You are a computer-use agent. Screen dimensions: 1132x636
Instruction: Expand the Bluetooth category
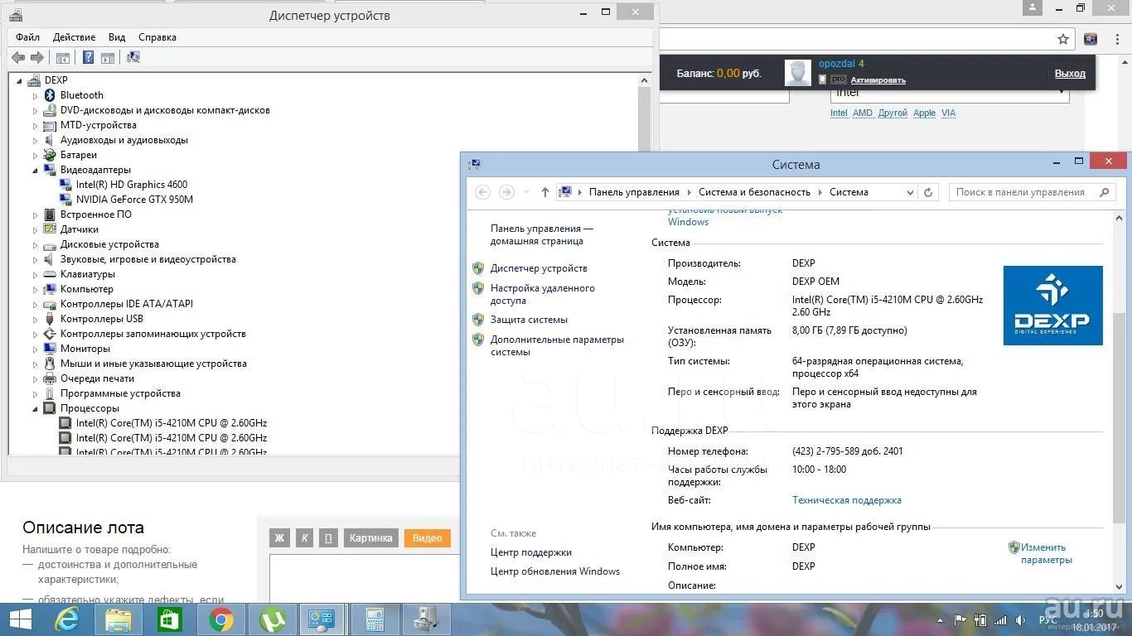[36, 96]
